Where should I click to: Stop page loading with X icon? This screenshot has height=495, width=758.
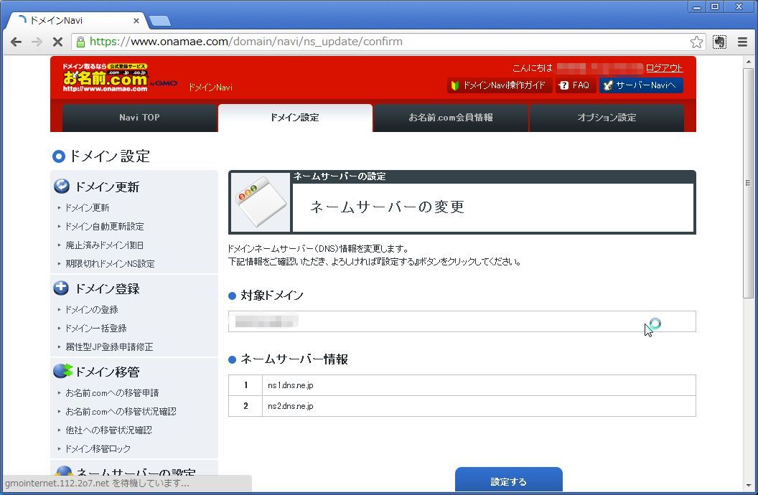click(57, 42)
